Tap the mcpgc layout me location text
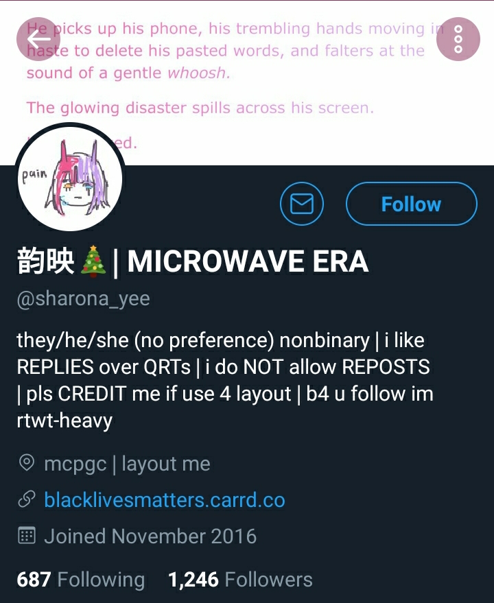Viewport: 494px width, 603px height. click(x=127, y=464)
